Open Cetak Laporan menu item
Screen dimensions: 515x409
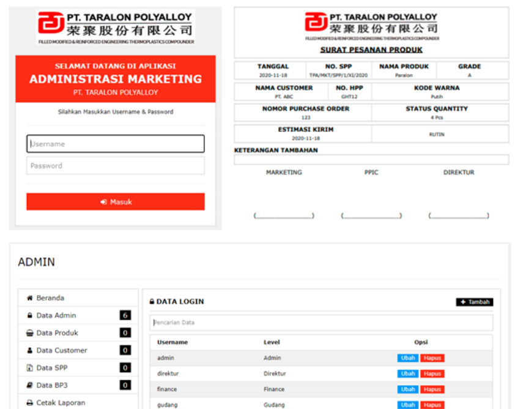78,402
